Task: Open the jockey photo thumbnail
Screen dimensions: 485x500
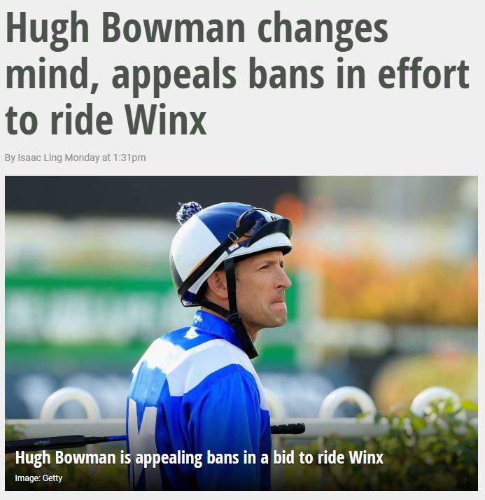Action: (x=241, y=333)
